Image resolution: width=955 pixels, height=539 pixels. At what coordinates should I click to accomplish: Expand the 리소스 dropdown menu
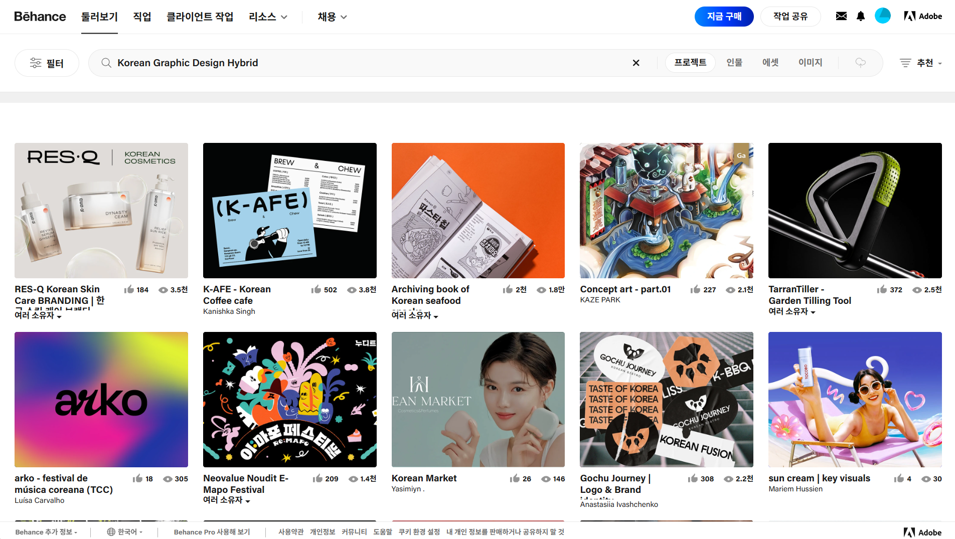(268, 17)
